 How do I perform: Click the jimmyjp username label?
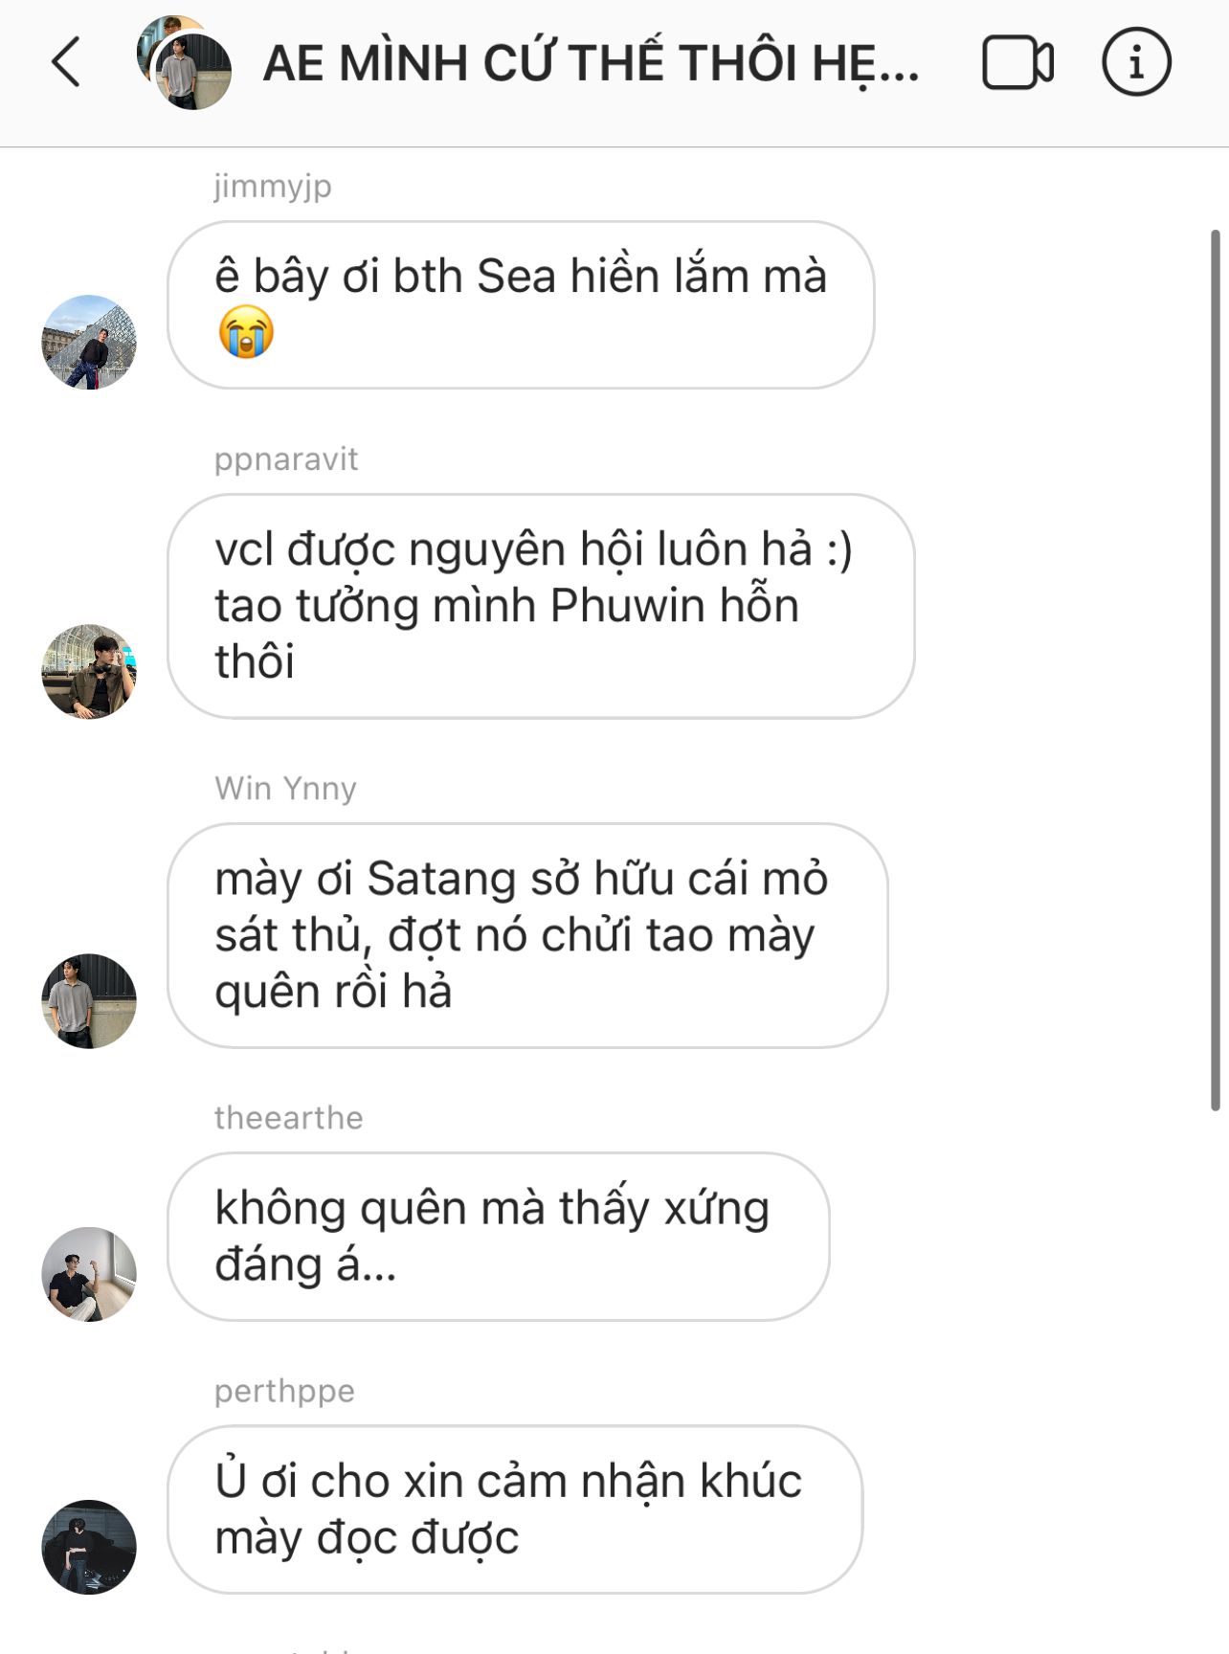(273, 186)
